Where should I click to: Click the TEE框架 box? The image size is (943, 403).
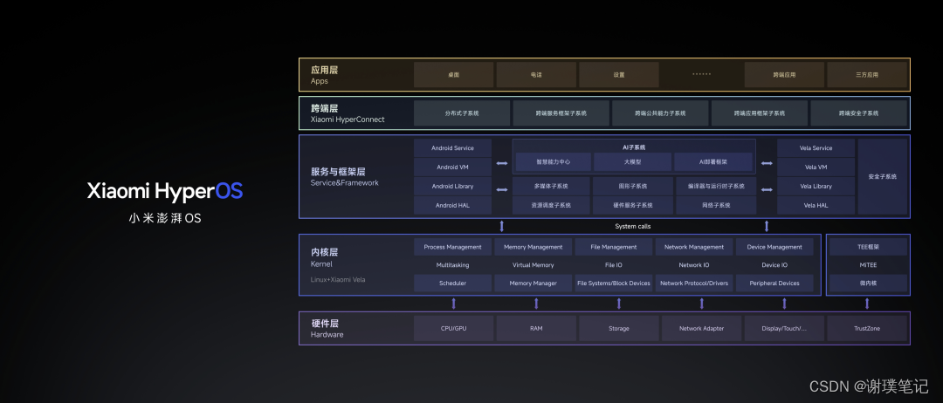tap(868, 247)
